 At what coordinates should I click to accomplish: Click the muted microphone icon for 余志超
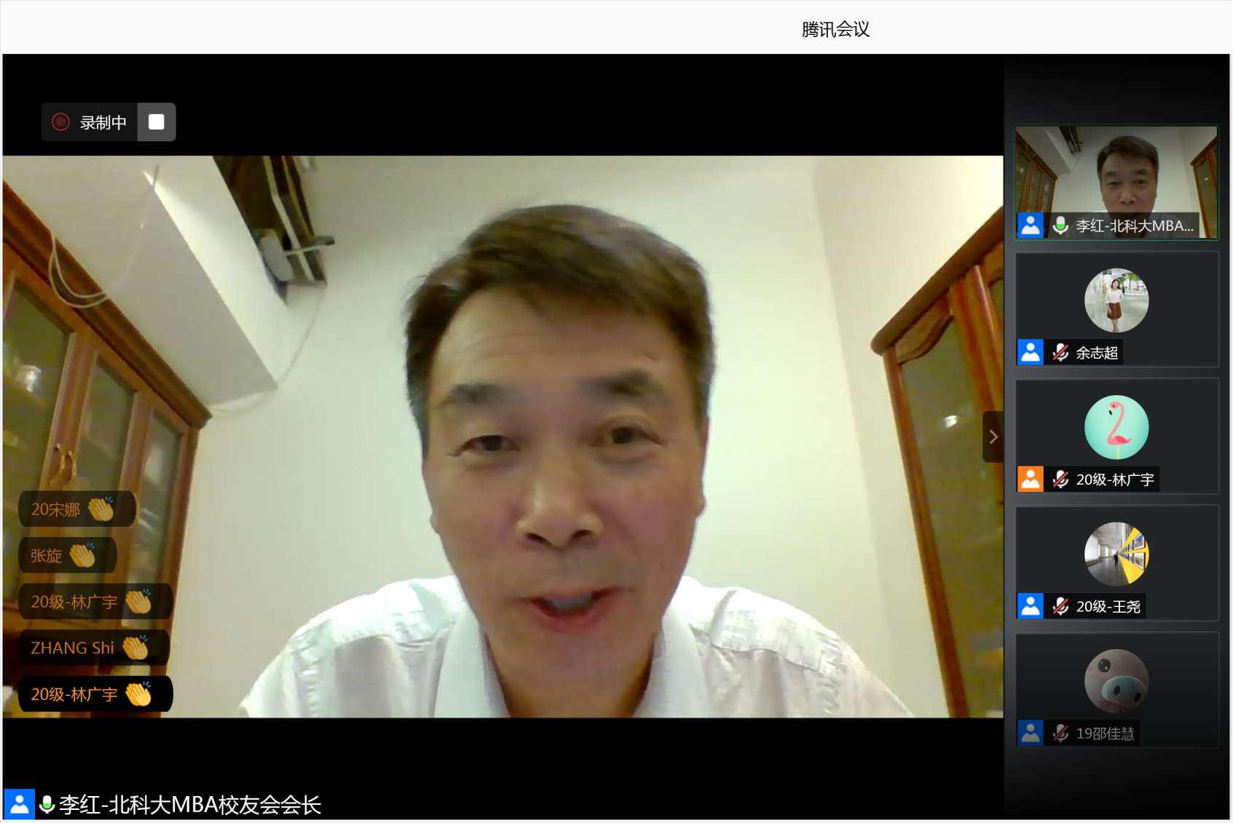pos(1060,353)
